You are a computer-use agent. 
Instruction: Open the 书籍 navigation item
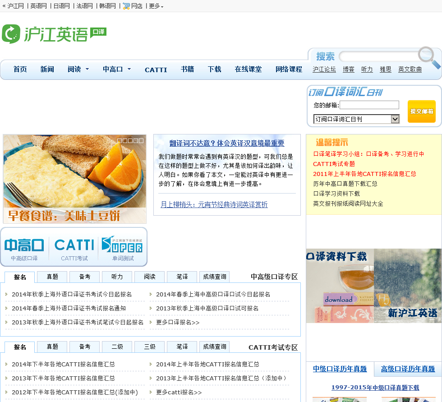click(187, 69)
